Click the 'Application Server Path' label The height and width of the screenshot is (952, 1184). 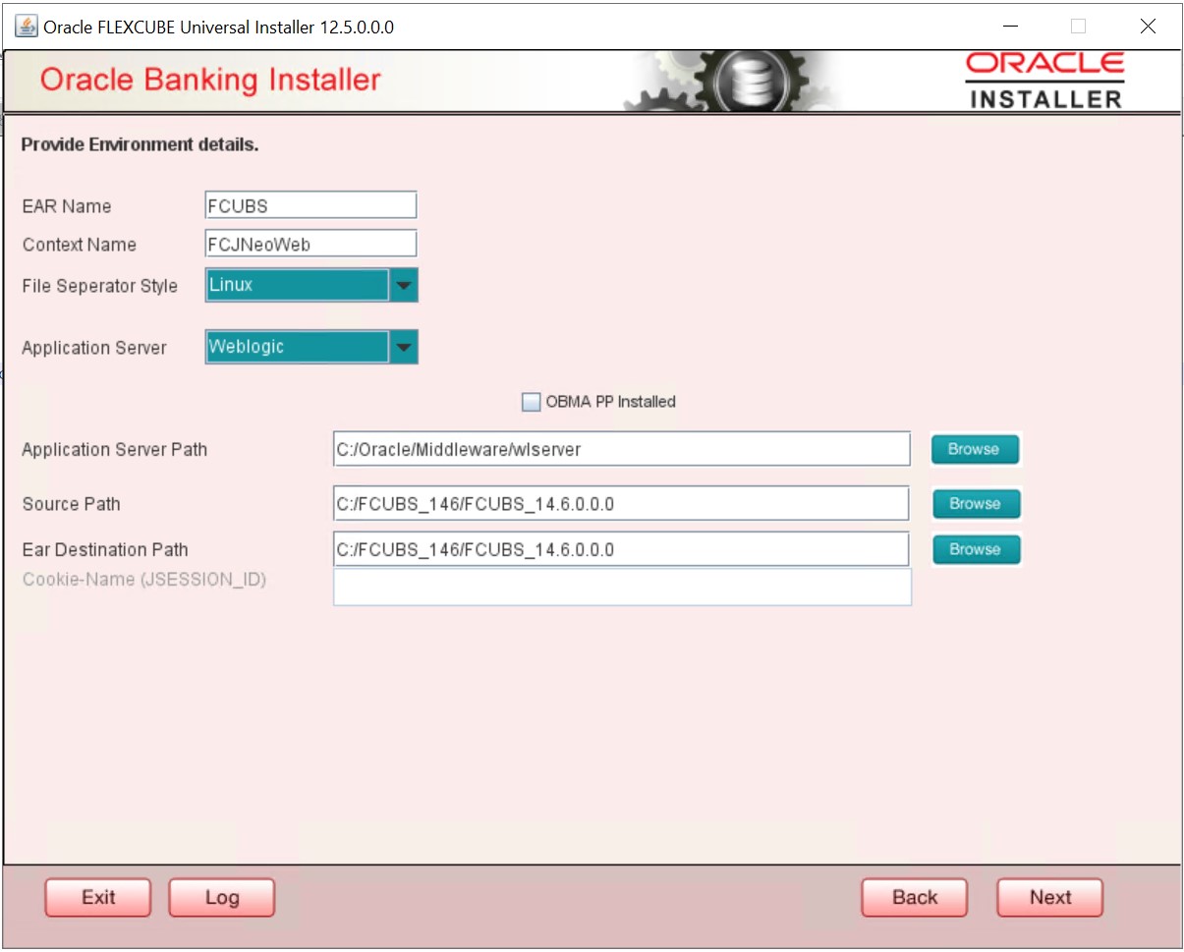pos(115,450)
